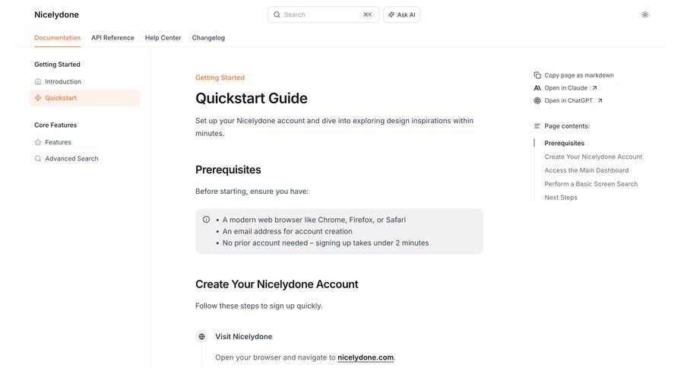Toggle the light/dark theme sun icon
Viewport: 684px width, 368px height.
(644, 14)
